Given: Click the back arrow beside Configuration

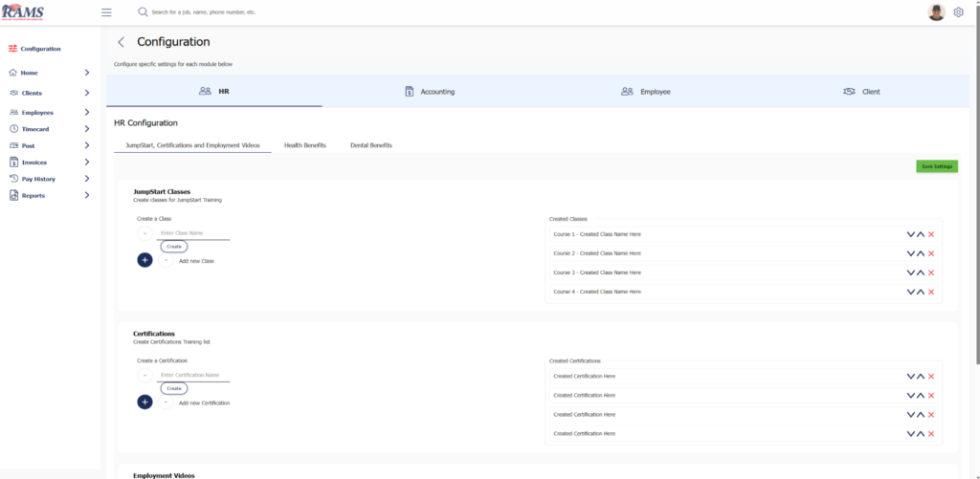Looking at the screenshot, I should click(121, 42).
